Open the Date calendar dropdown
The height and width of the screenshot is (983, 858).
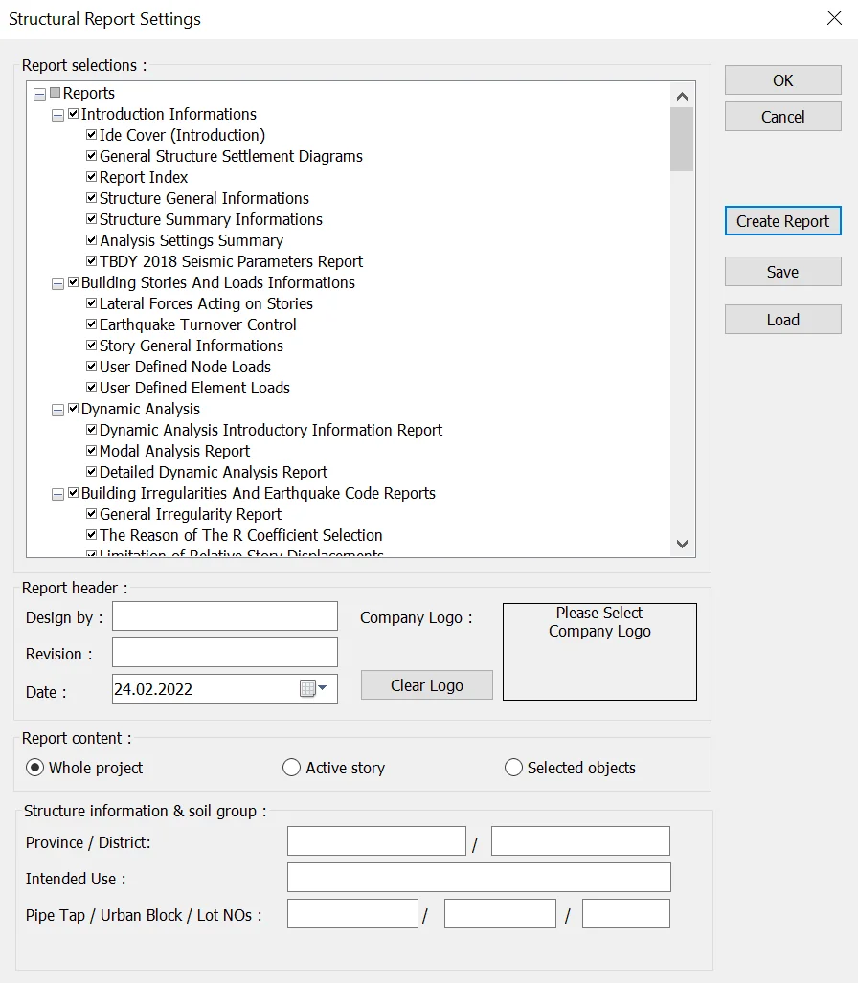click(314, 688)
